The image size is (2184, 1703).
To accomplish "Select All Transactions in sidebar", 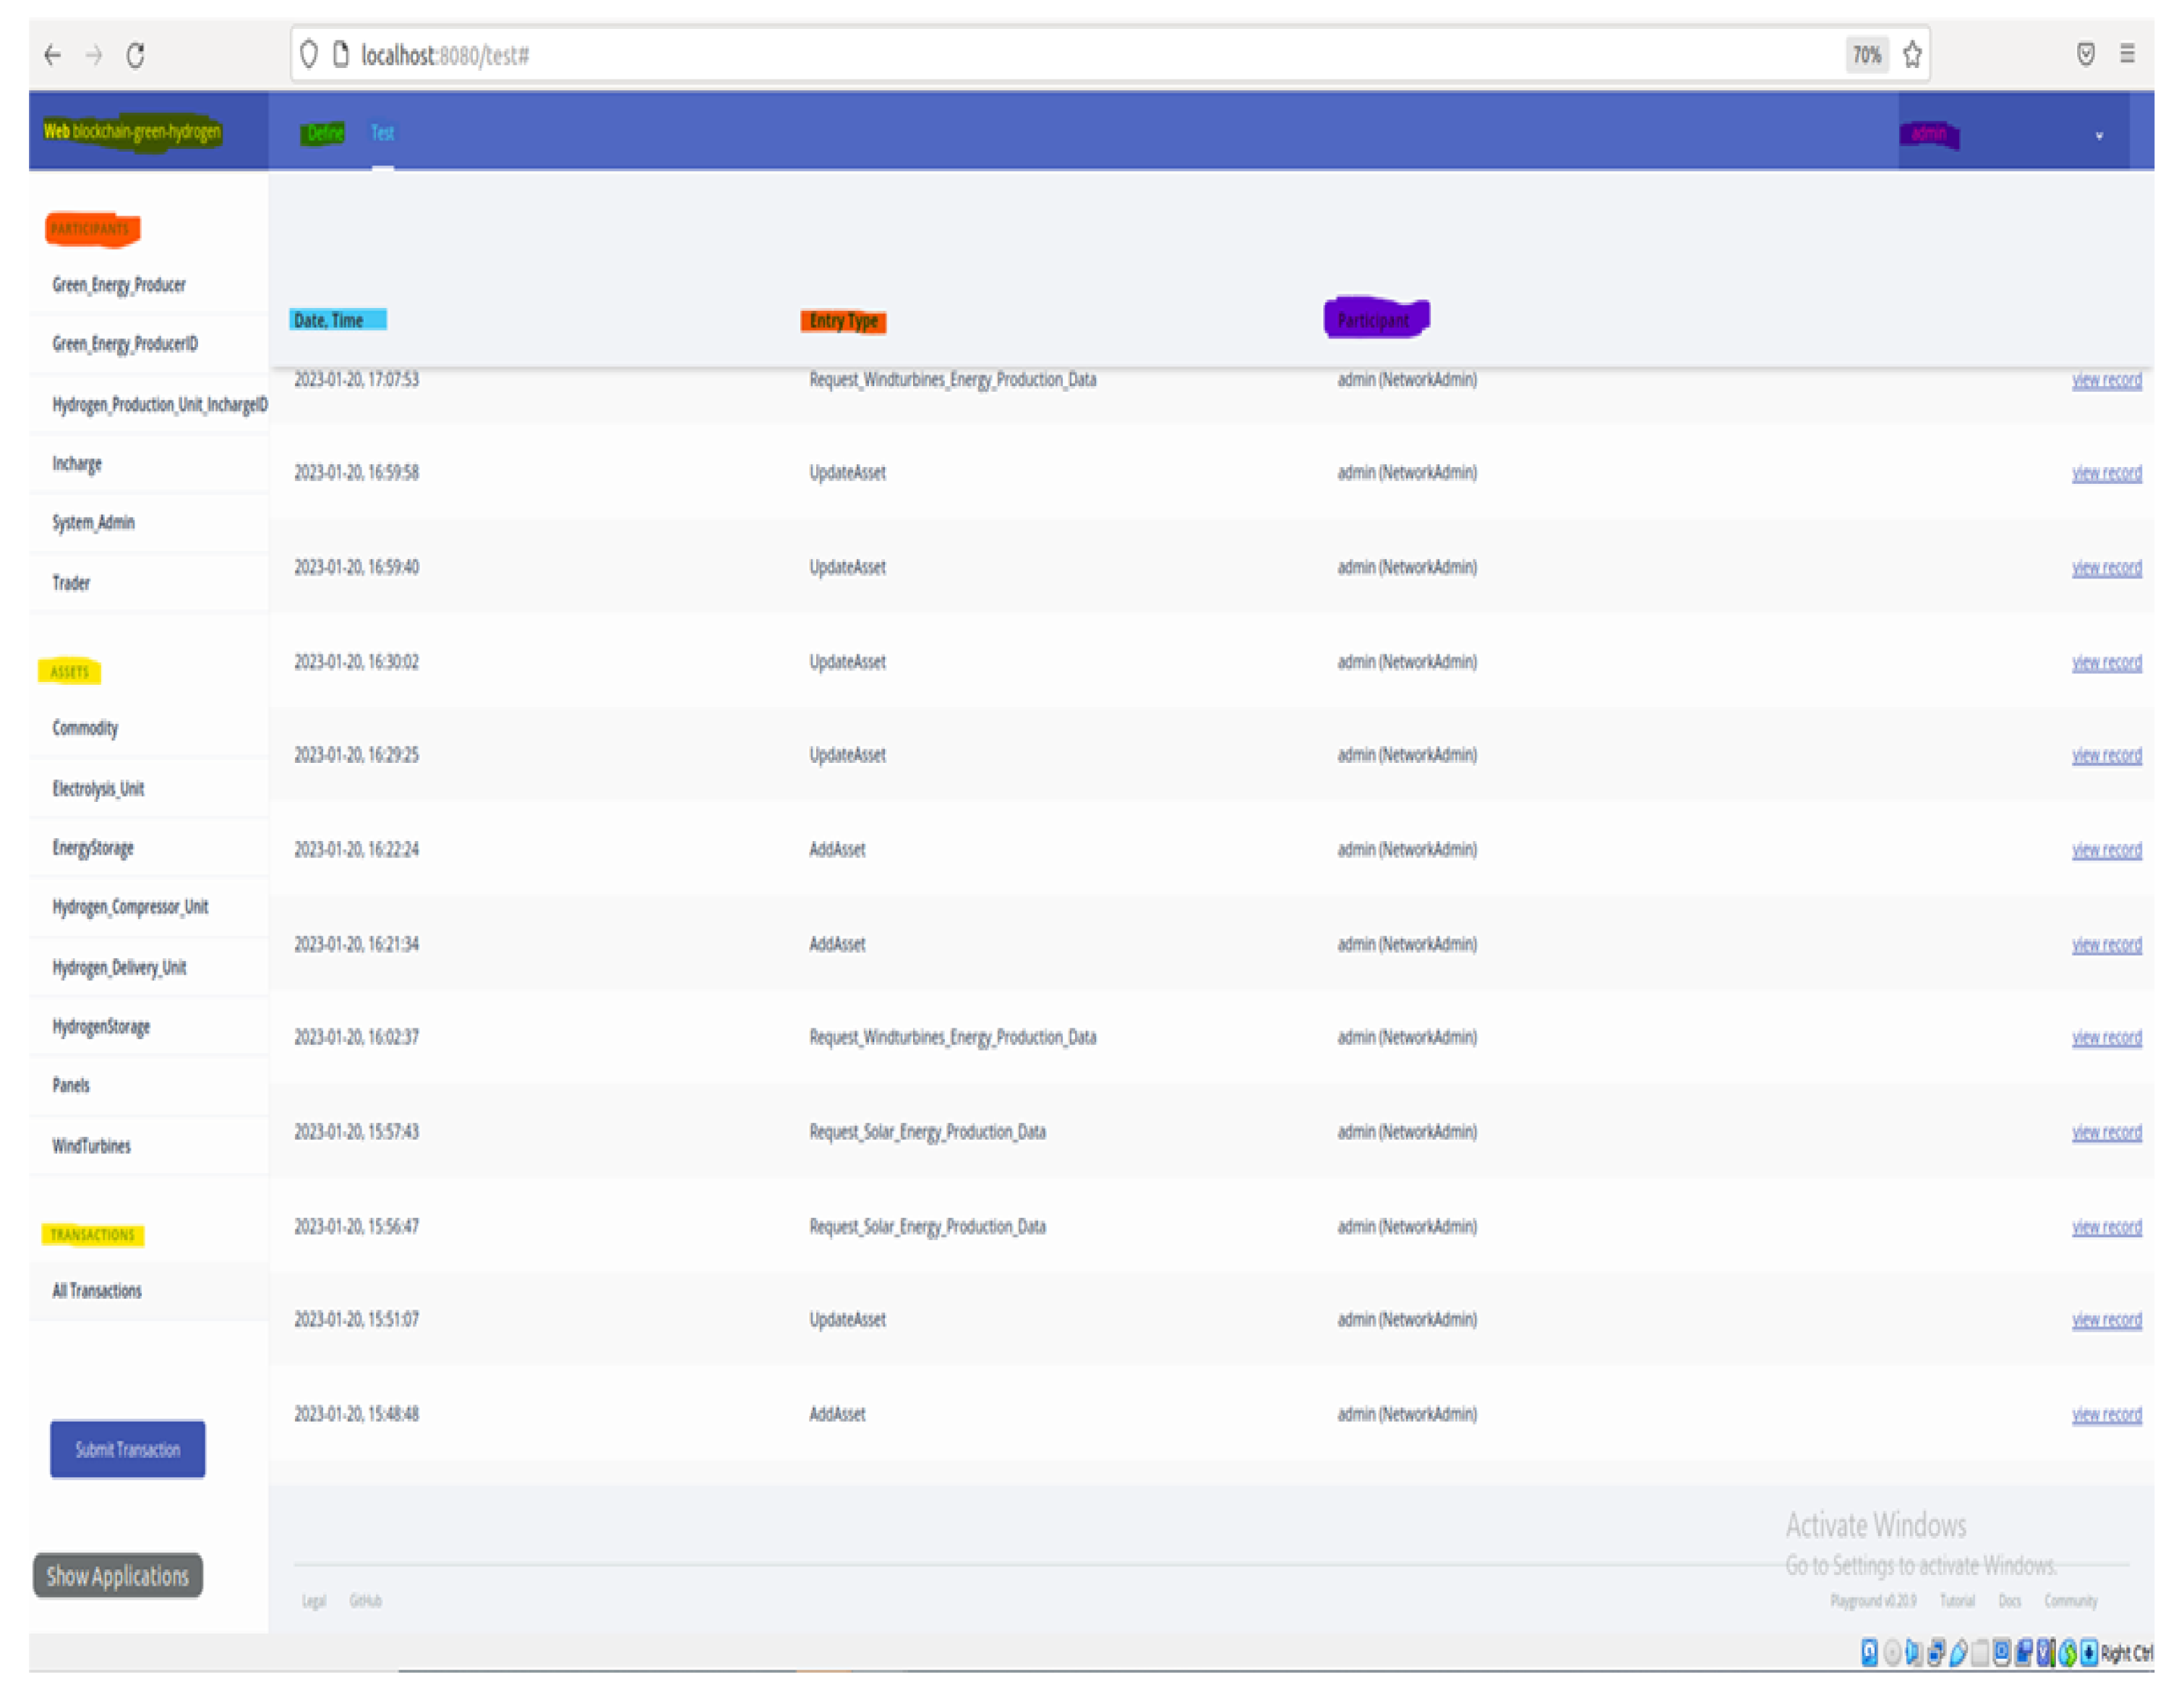I will [97, 1291].
